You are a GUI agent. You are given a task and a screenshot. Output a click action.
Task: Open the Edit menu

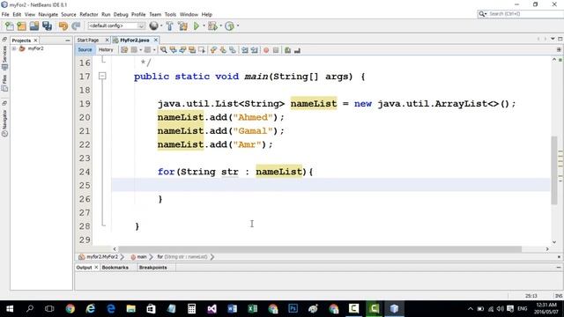[x=17, y=14]
